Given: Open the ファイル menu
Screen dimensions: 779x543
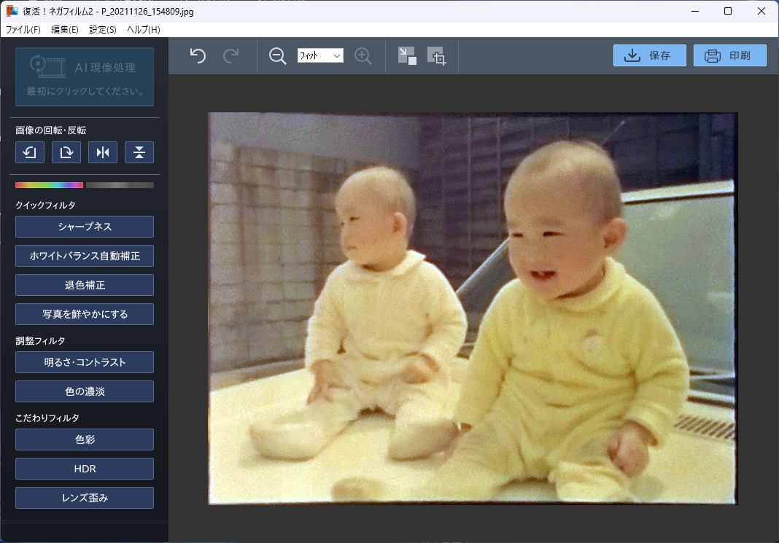Looking at the screenshot, I should pyautogui.click(x=22, y=30).
